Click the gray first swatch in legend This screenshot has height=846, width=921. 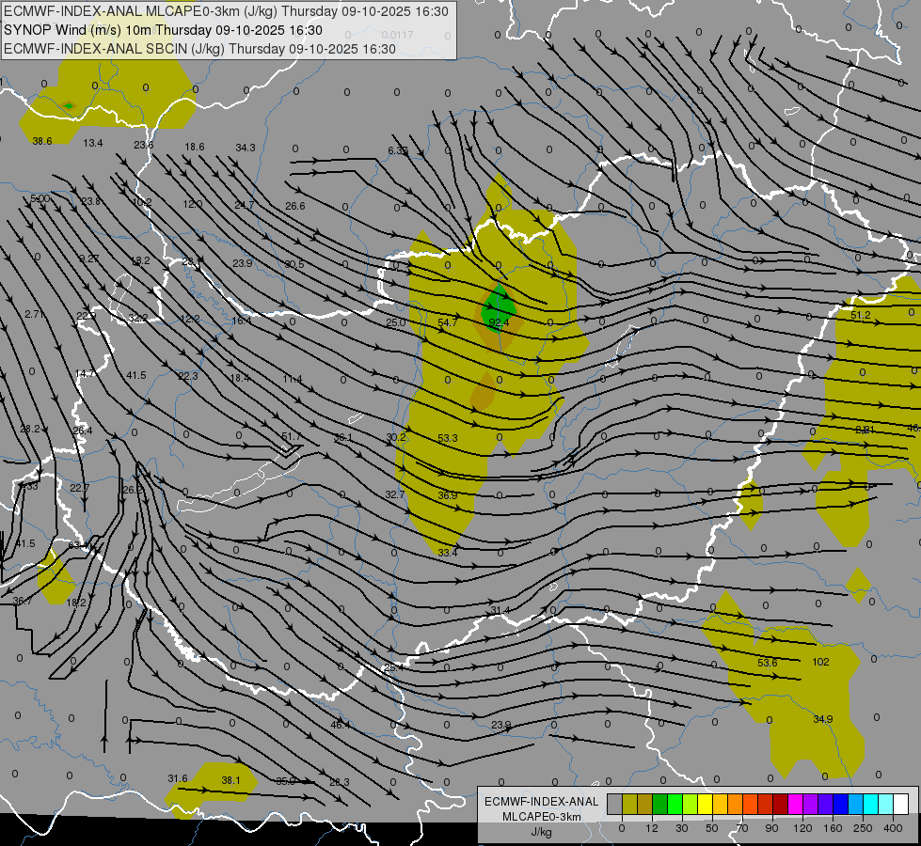[614, 804]
